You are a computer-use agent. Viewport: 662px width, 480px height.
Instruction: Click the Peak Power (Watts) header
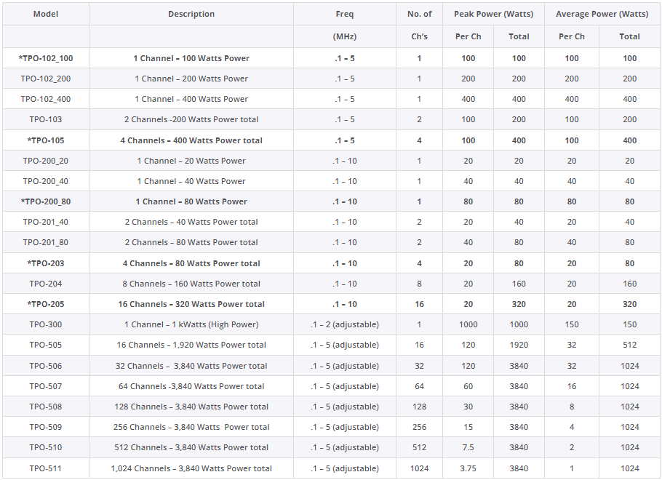493,14
